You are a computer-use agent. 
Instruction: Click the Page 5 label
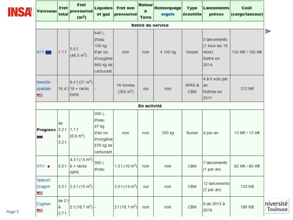[13, 212]
